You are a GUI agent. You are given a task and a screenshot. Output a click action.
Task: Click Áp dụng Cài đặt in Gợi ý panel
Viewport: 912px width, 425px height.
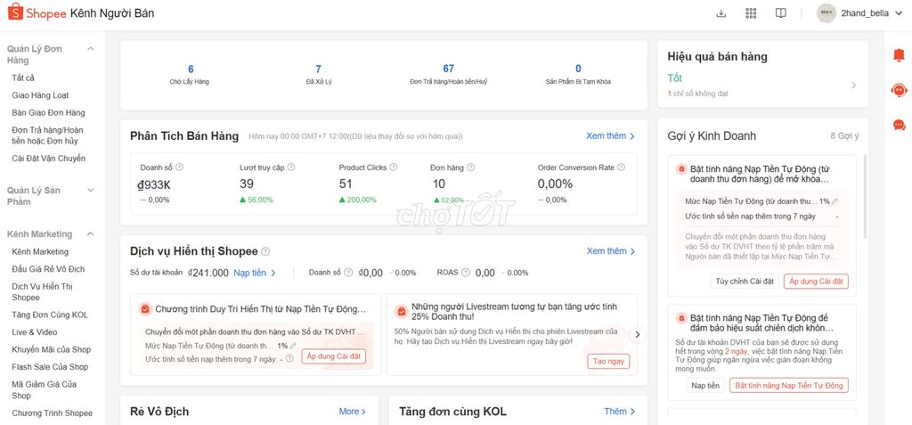(x=816, y=282)
